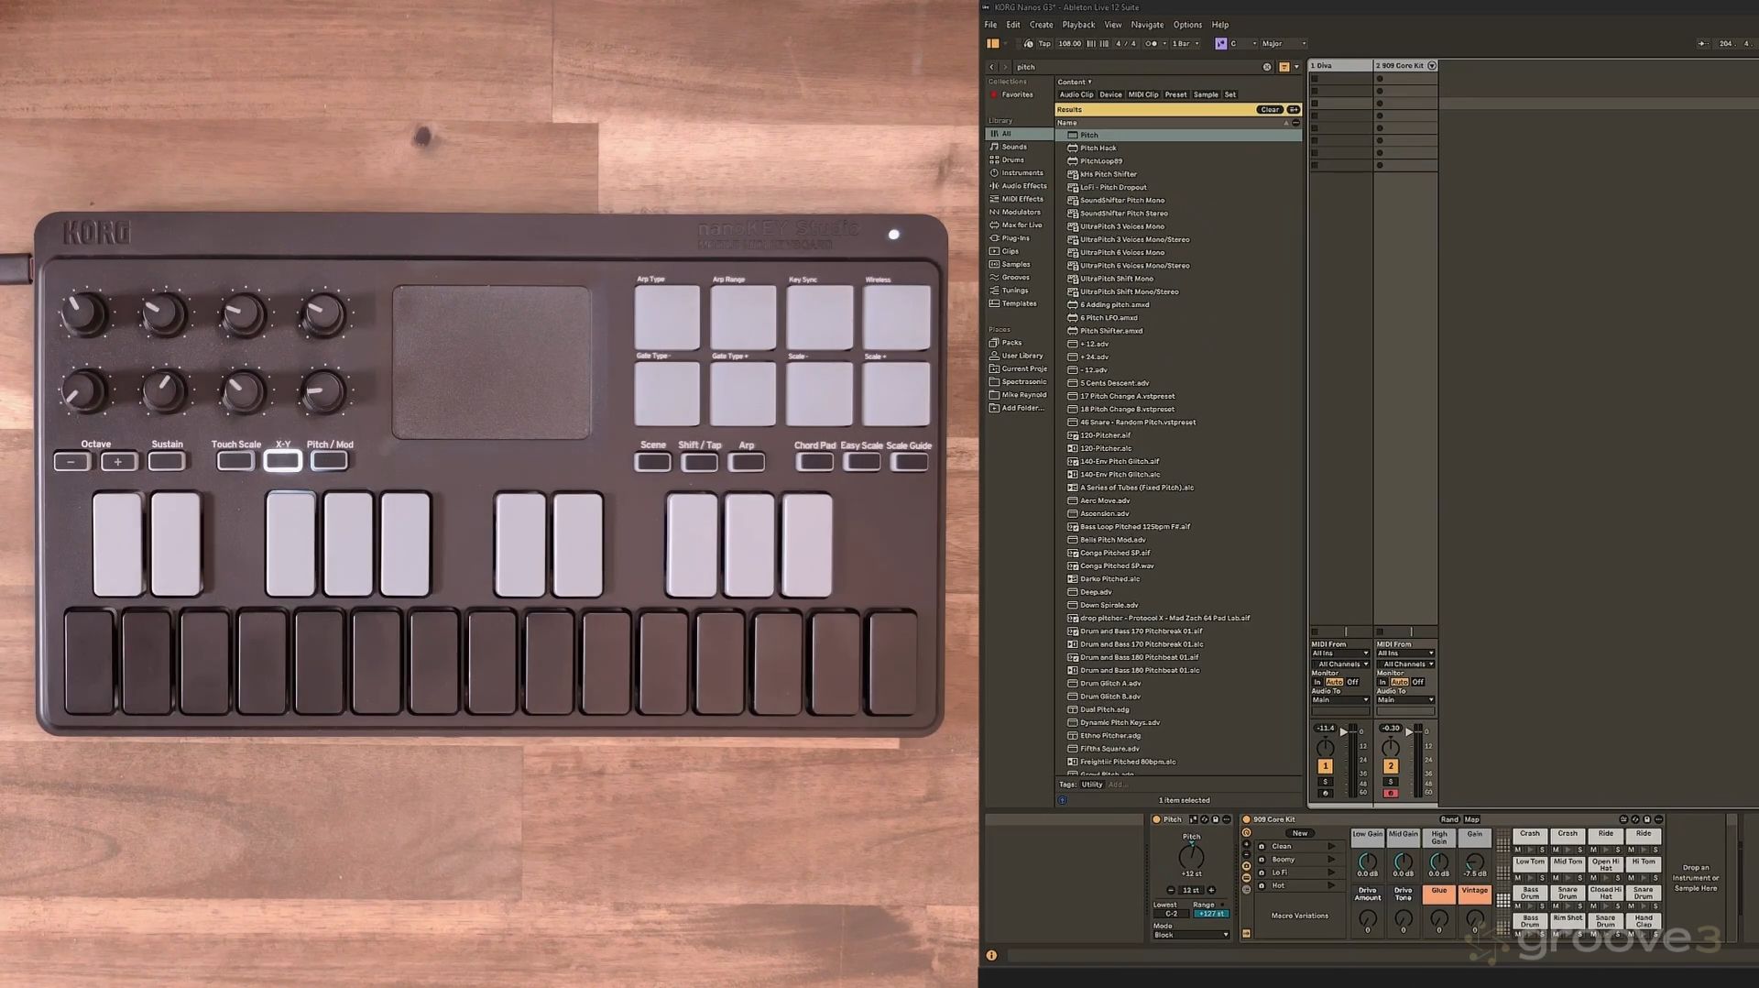1759x988 pixels.
Task: Open the Playback menu
Action: click(x=1078, y=25)
